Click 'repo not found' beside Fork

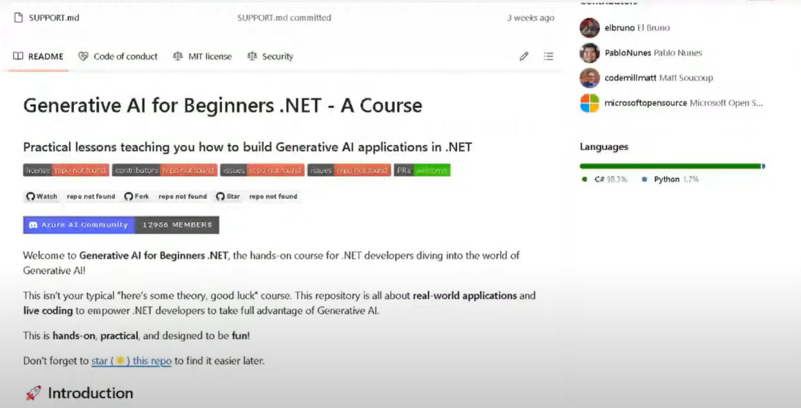tap(183, 197)
